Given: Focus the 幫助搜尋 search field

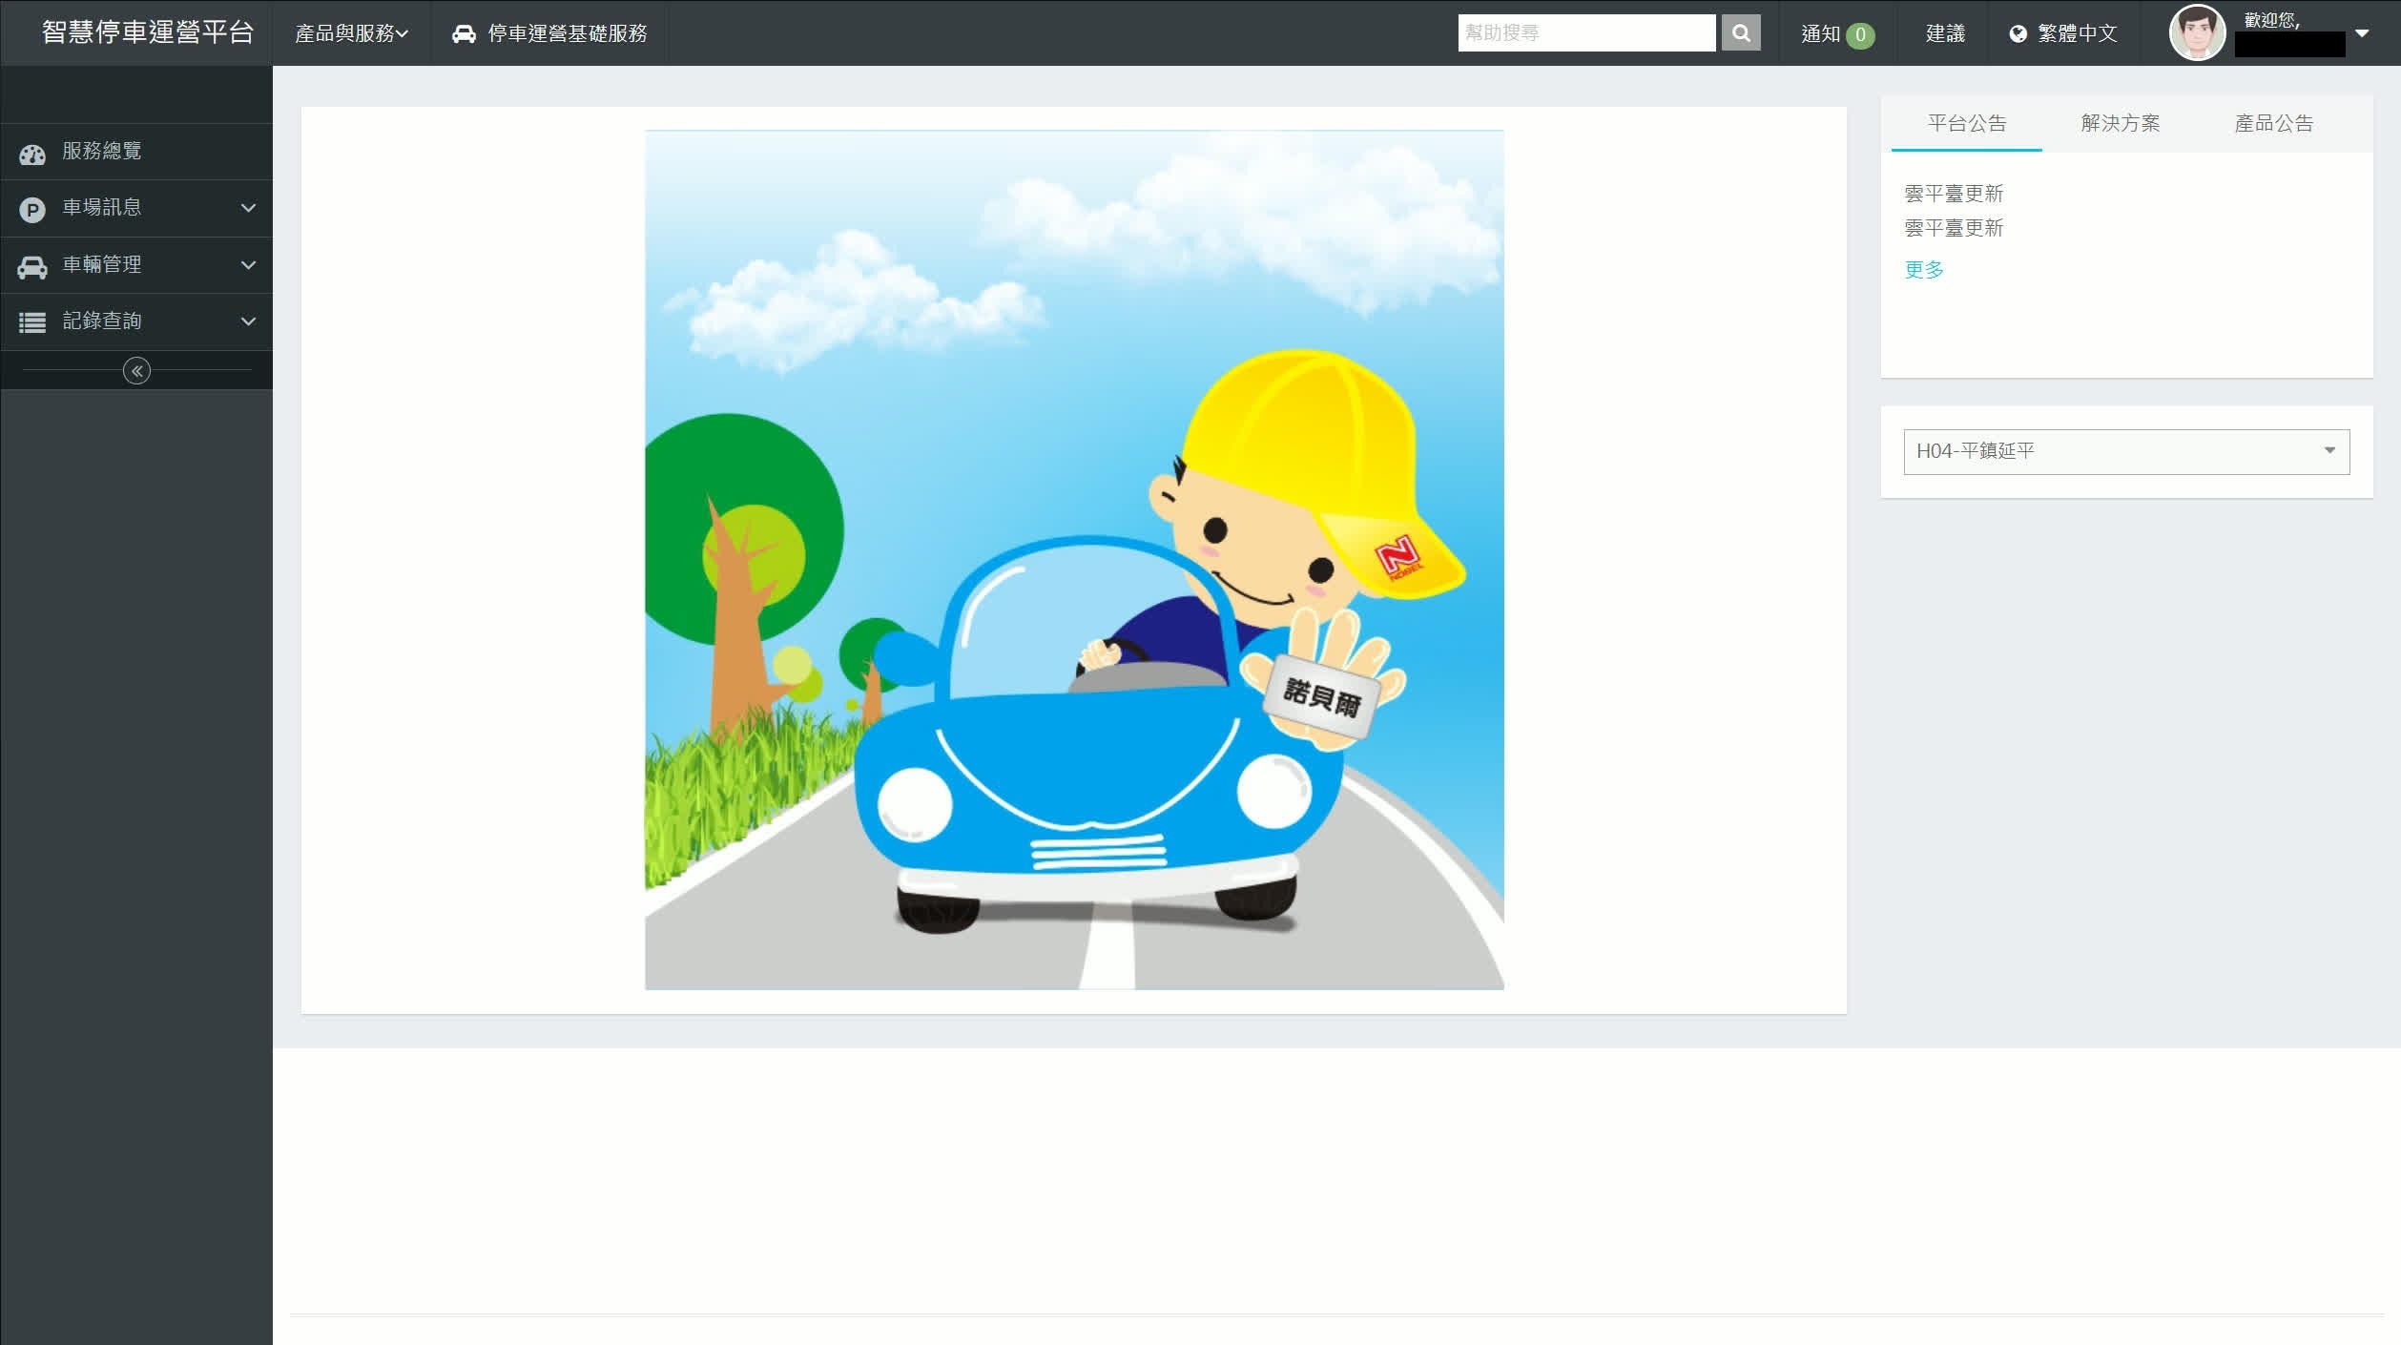Looking at the screenshot, I should 1586,32.
